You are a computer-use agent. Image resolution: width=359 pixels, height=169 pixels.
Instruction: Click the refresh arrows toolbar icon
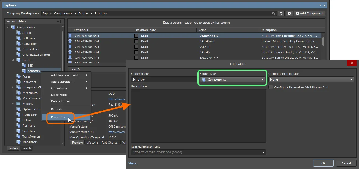click(x=281, y=13)
